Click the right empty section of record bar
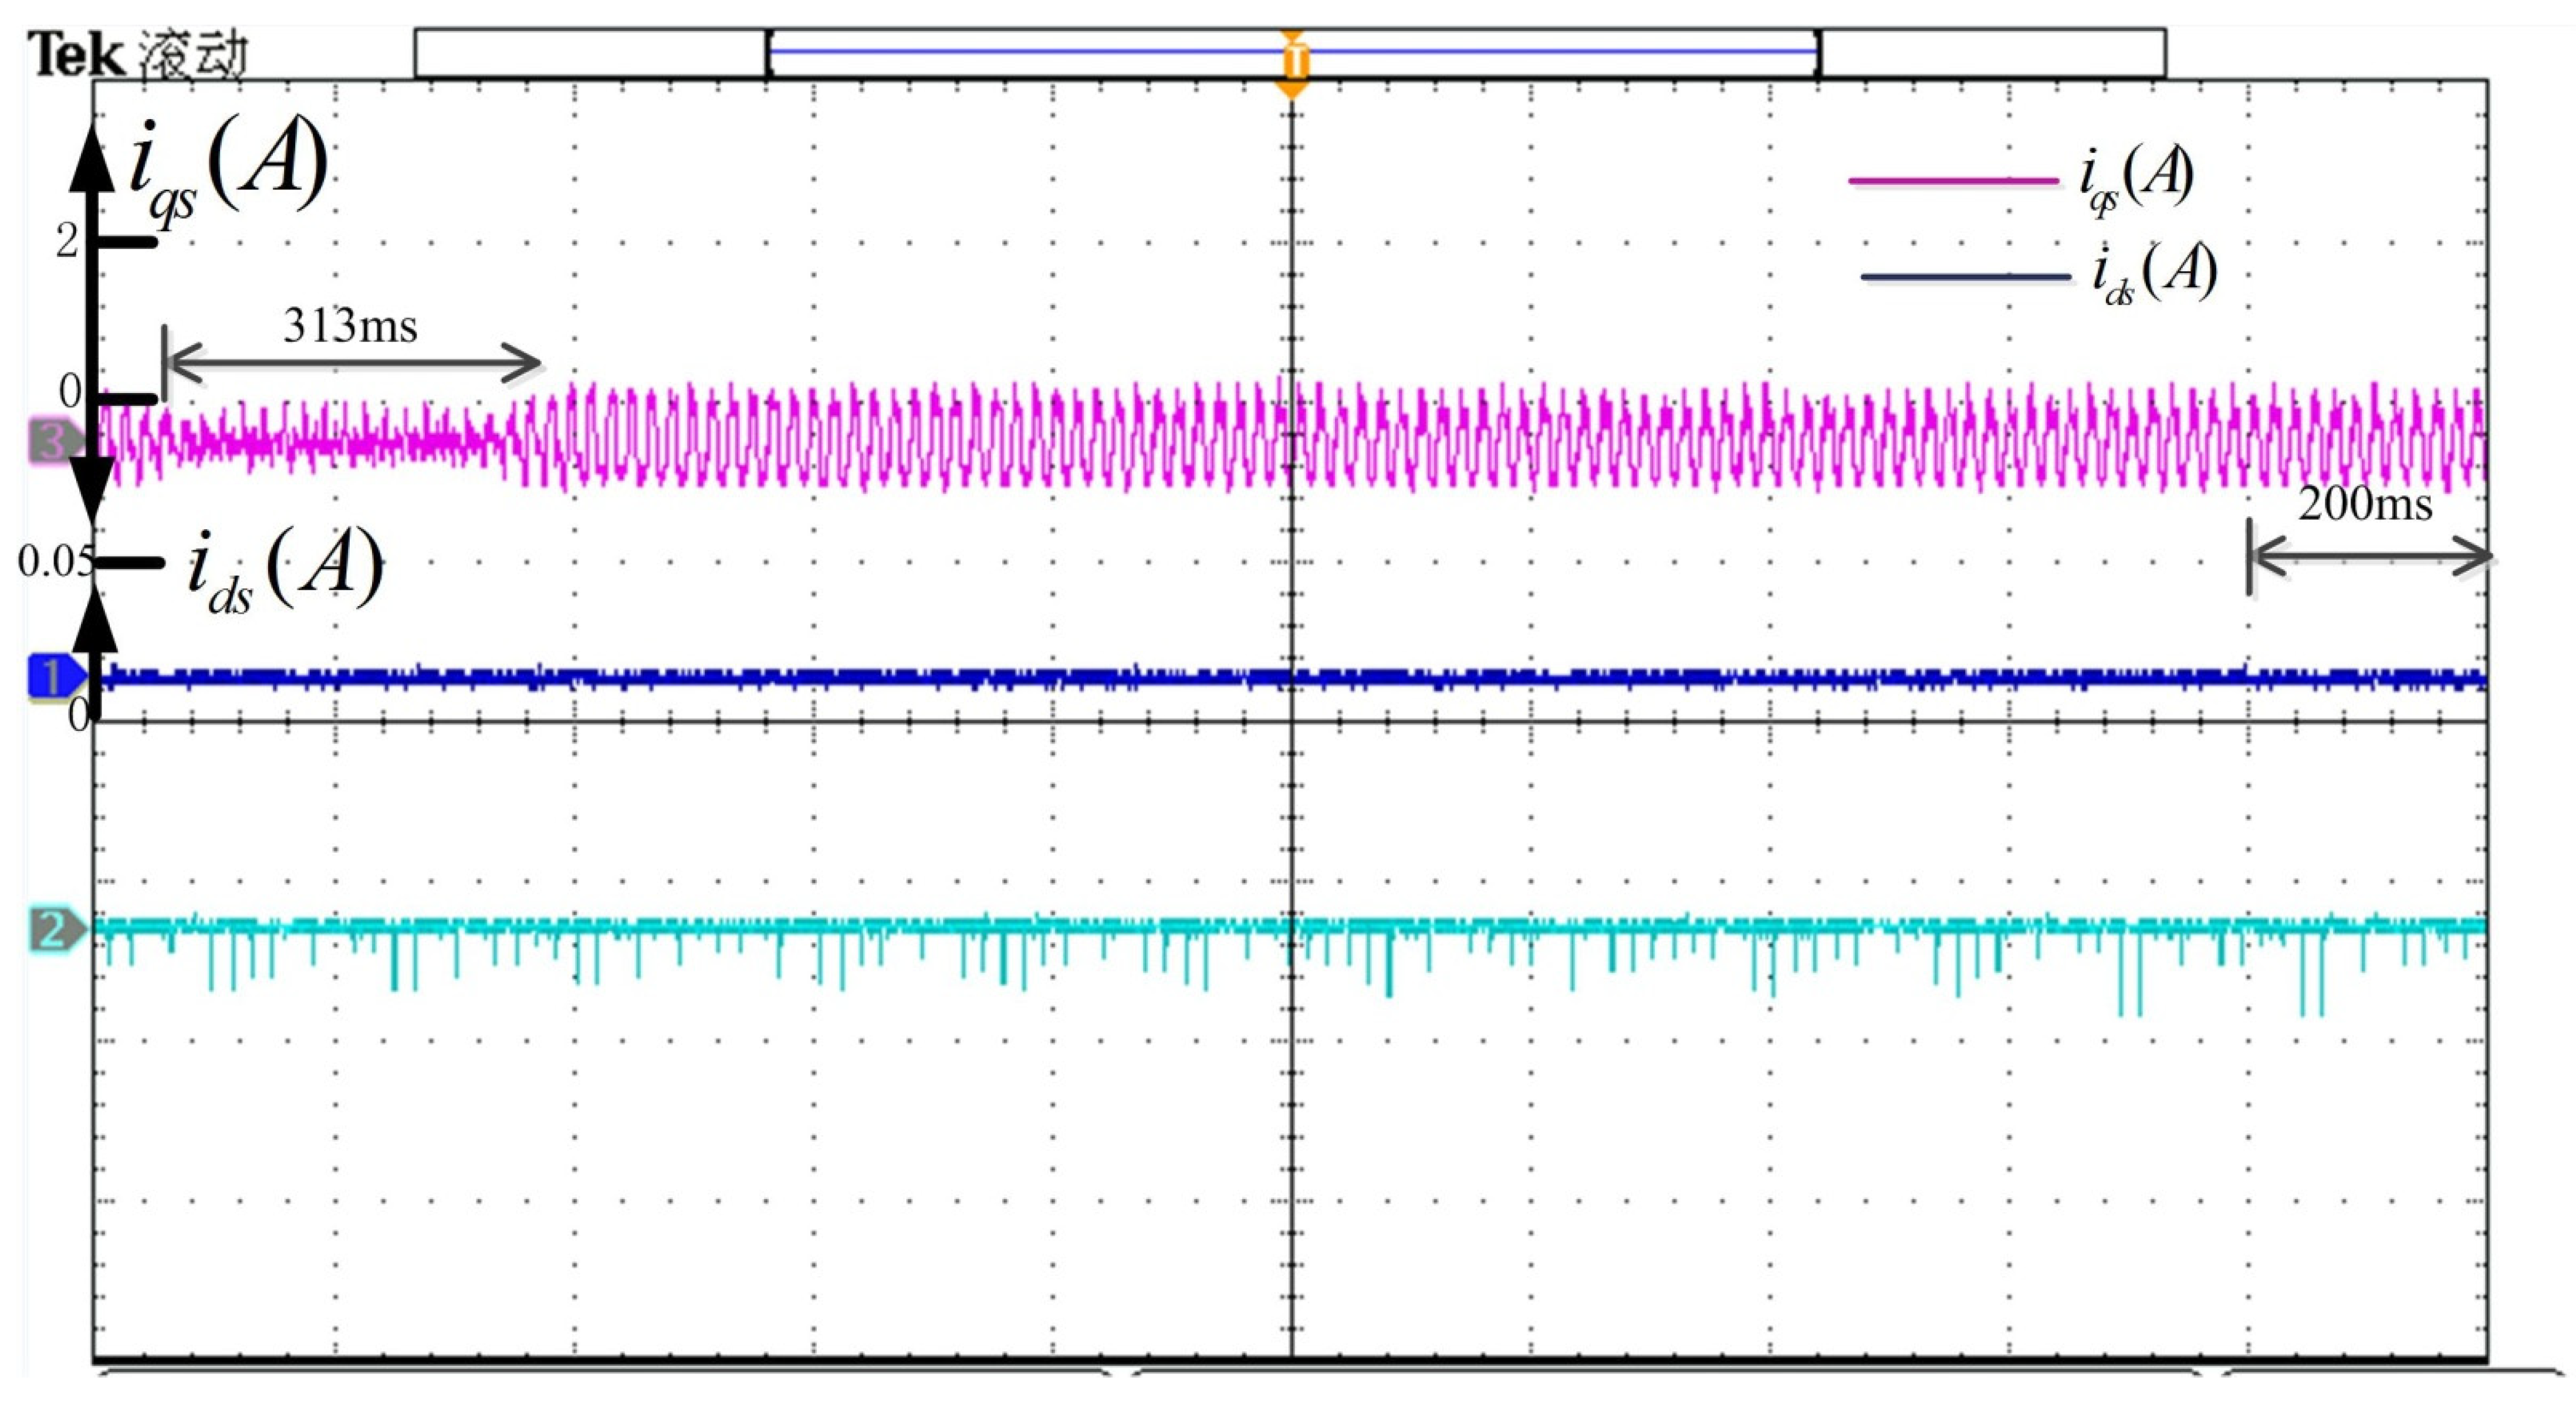Image resolution: width=2576 pixels, height=1401 pixels. point(1993,53)
